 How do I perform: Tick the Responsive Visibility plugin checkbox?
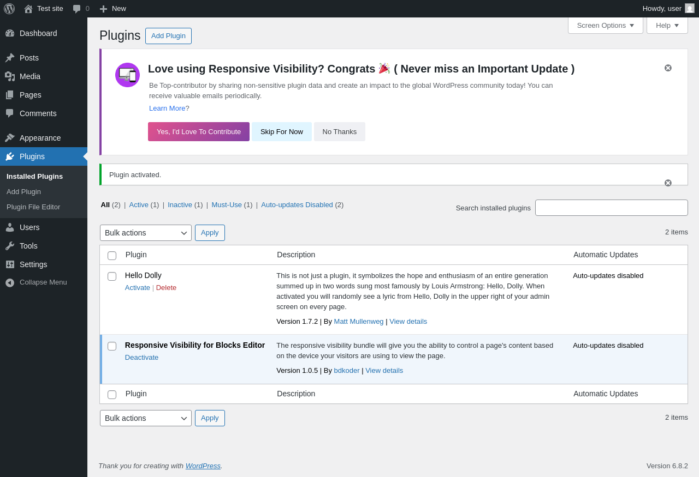(112, 346)
